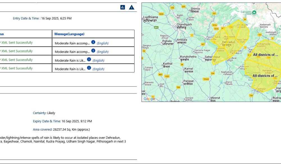Click the Message(Language) column header
281x164 pixels.
[69, 34]
